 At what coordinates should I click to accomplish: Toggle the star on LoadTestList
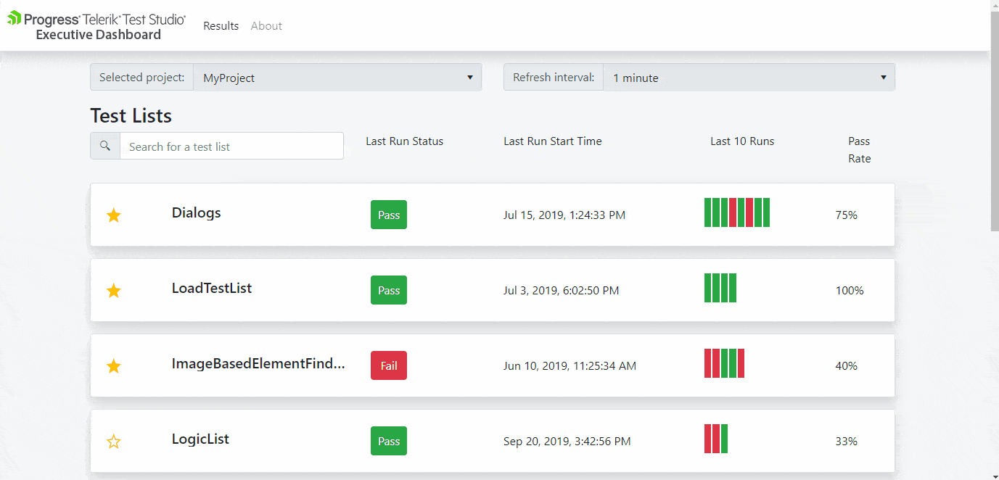click(x=113, y=290)
